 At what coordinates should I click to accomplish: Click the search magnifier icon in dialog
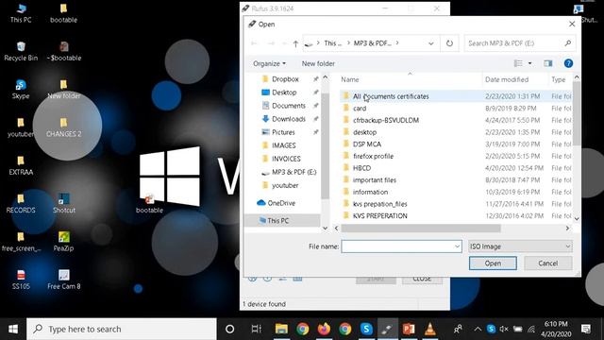point(568,43)
